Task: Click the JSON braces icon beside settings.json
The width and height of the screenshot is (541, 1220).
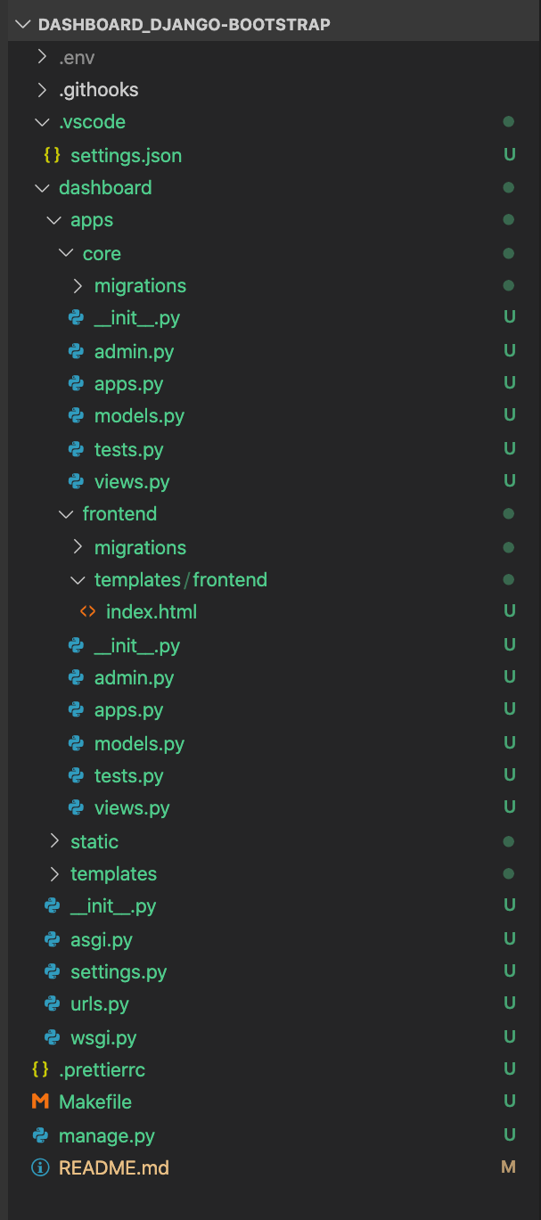Action: [53, 155]
